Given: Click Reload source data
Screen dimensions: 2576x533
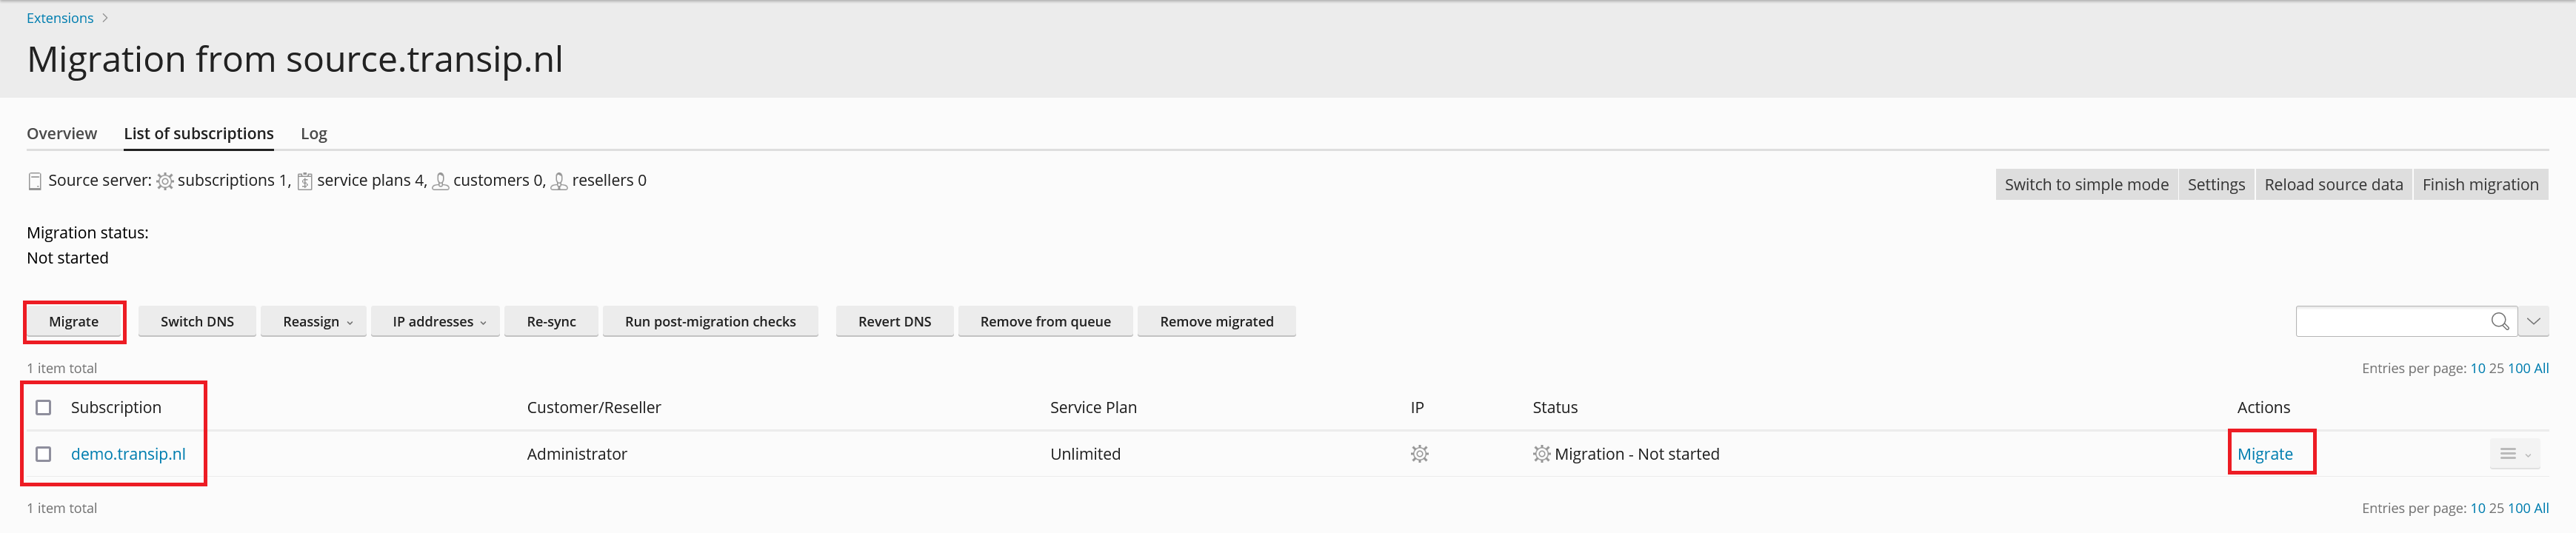Looking at the screenshot, I should coord(2333,184).
